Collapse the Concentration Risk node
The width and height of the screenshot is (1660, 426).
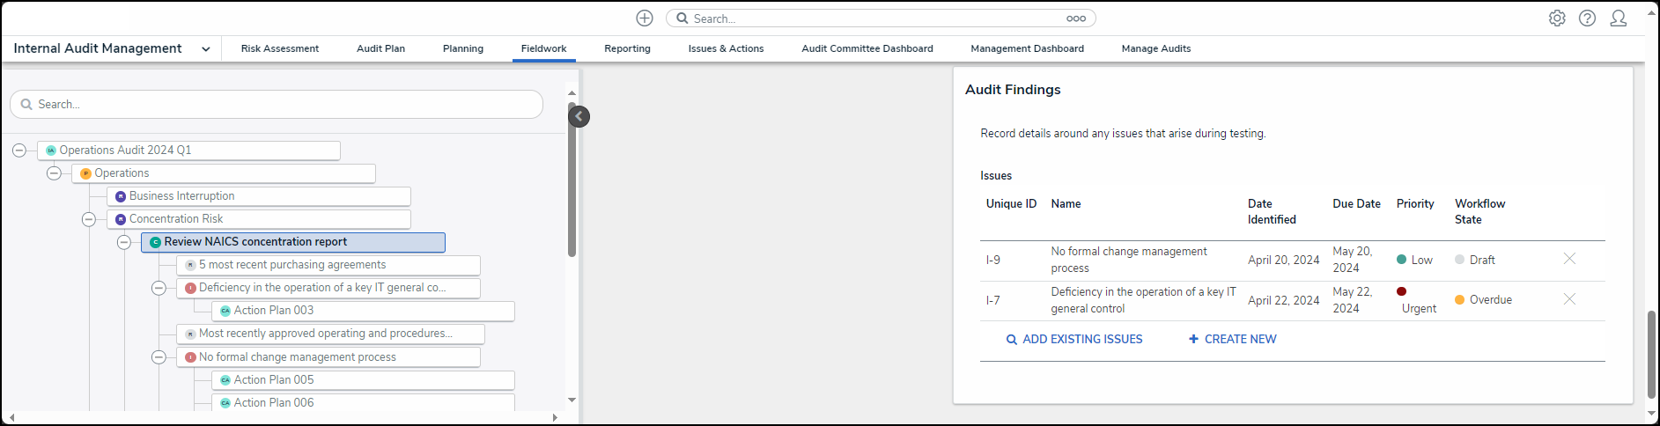click(x=89, y=219)
